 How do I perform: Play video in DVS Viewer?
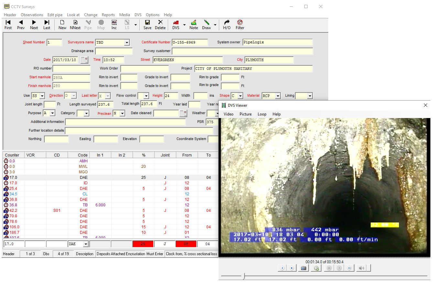(283, 268)
